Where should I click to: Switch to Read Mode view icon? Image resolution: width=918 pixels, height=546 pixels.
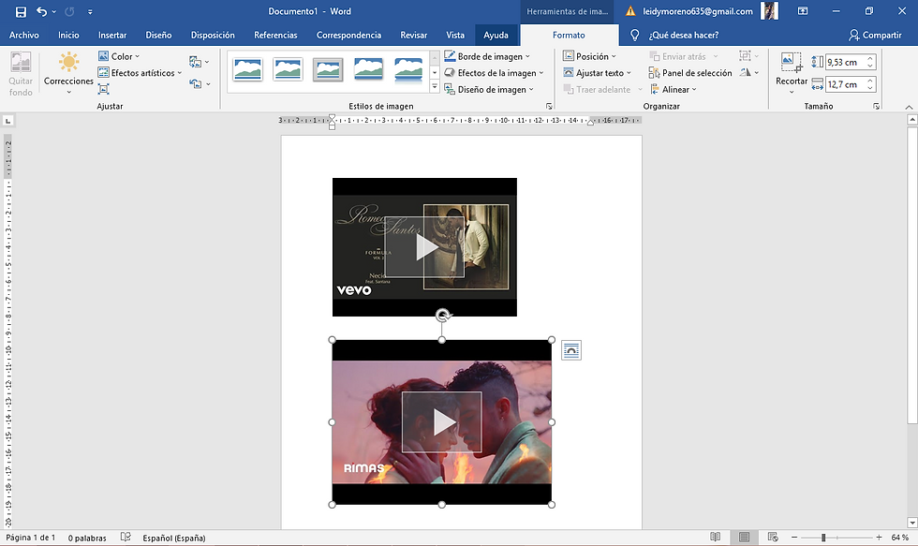tap(715, 538)
